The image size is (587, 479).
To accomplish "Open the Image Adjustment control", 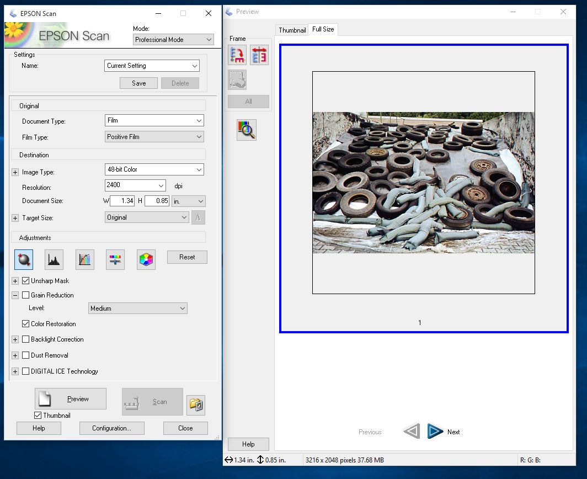I will 115,259.
